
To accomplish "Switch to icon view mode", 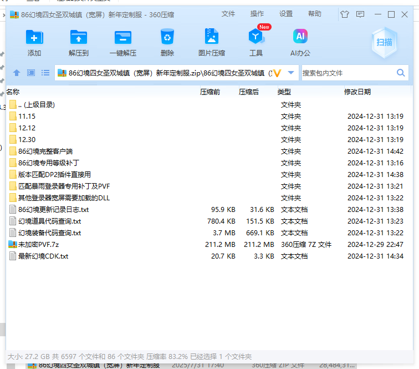I will pos(31,73).
